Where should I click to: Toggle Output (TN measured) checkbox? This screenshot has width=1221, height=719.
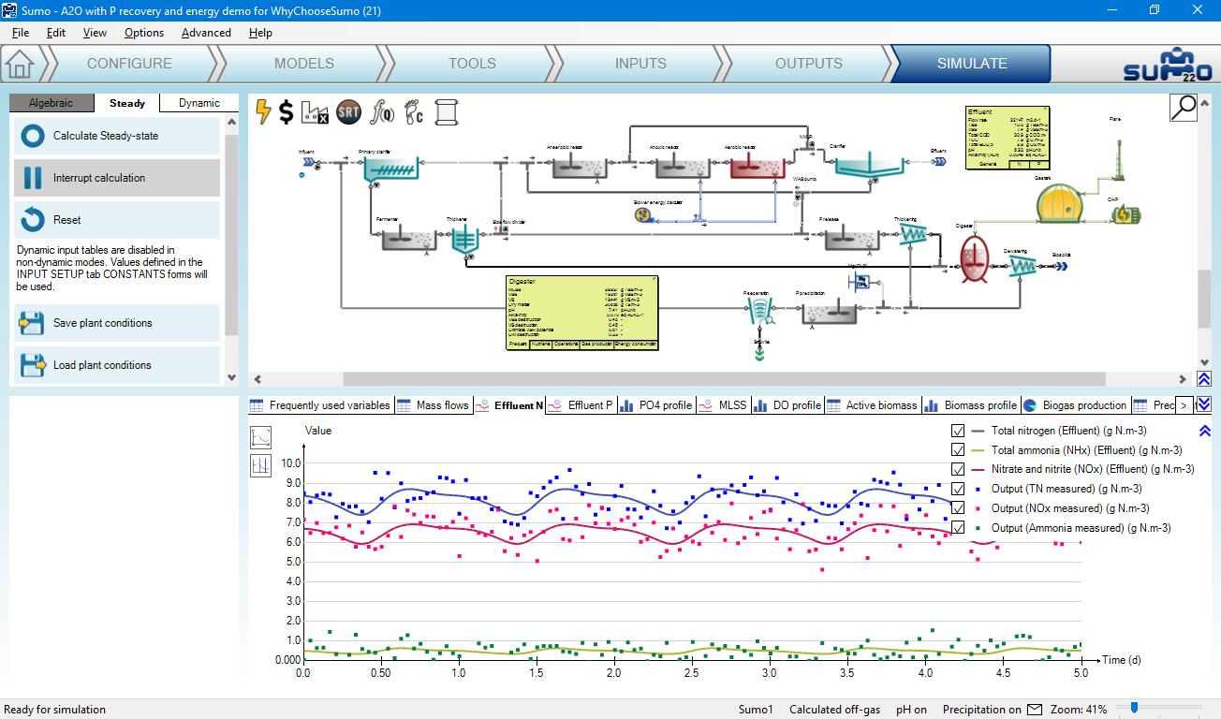(x=958, y=489)
